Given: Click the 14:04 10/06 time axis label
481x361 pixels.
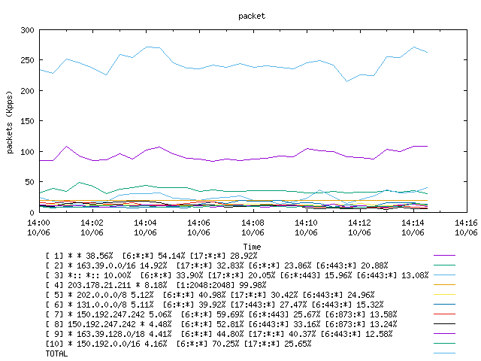Looking at the screenshot, I should click(145, 227).
